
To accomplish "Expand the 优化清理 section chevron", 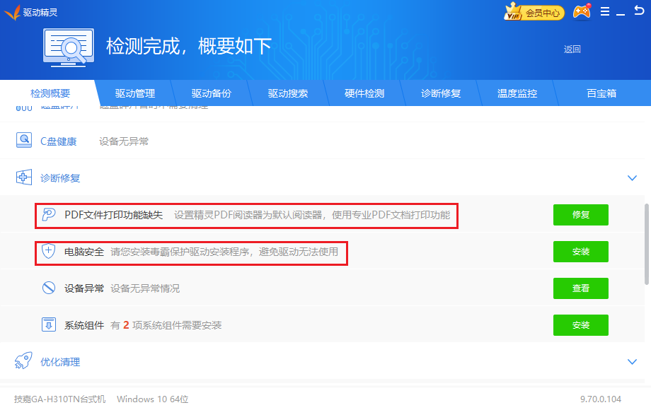I will 632,362.
